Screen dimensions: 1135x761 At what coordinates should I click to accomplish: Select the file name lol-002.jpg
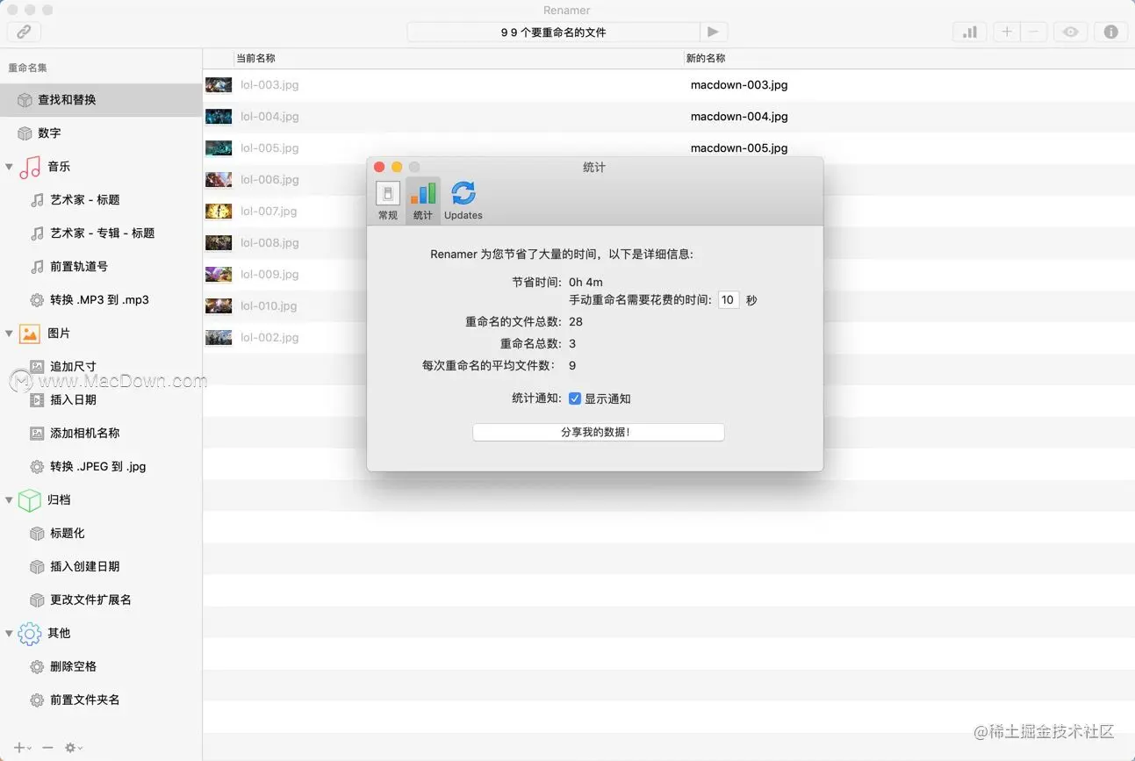pos(269,338)
